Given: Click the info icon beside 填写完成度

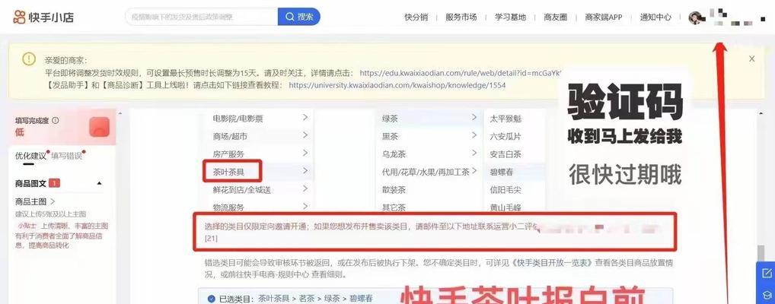Looking at the screenshot, I should click(x=56, y=120).
